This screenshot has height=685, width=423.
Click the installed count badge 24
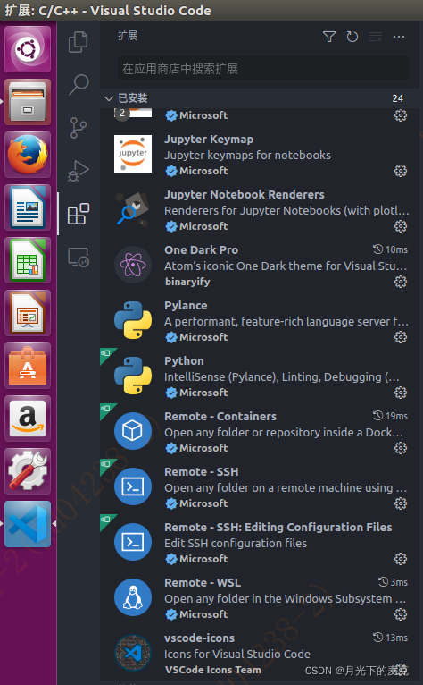(398, 98)
